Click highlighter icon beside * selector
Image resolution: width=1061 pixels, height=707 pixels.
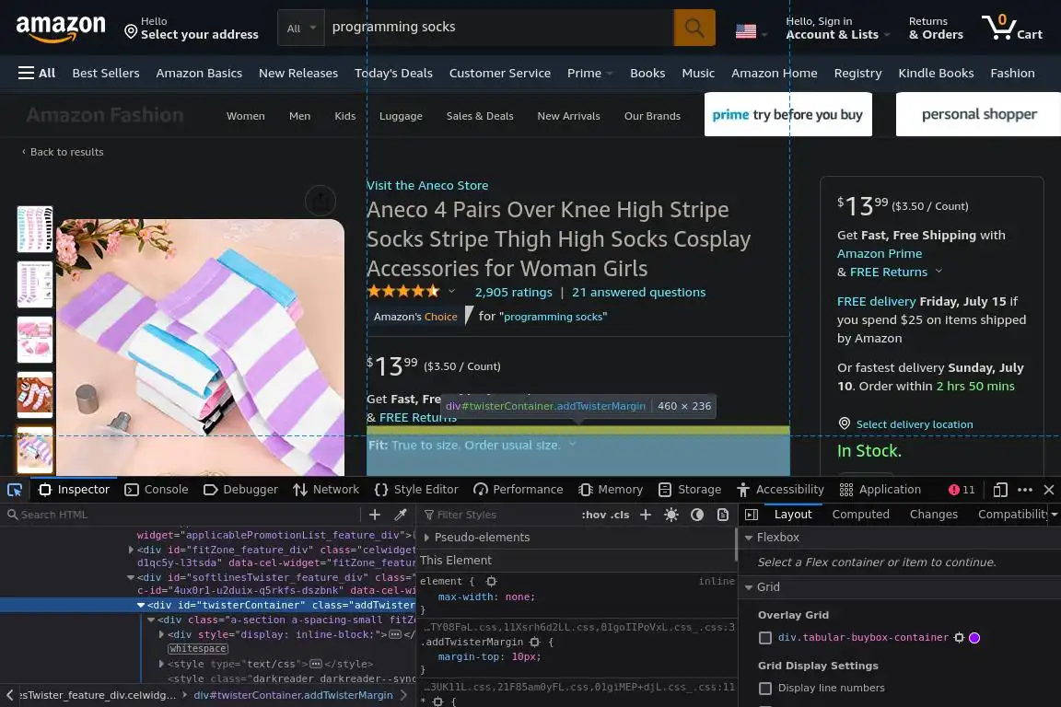(437, 701)
